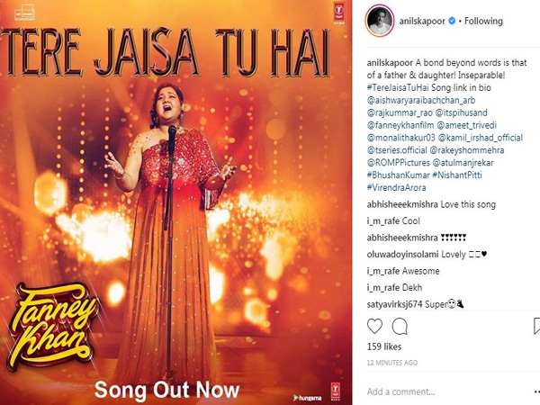Save post using bookmark icon
The height and width of the screenshot is (405, 540).
pos(536,326)
